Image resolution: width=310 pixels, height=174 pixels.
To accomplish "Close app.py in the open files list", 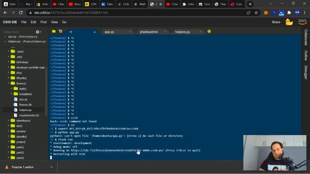I will coord(5,37).
